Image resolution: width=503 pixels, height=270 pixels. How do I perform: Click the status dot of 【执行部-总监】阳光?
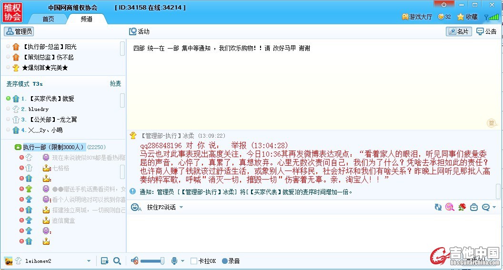(x=9, y=47)
